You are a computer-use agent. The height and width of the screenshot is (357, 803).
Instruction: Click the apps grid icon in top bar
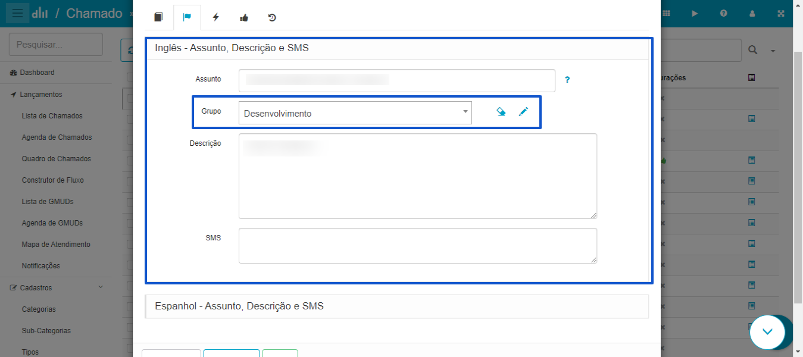tap(666, 13)
